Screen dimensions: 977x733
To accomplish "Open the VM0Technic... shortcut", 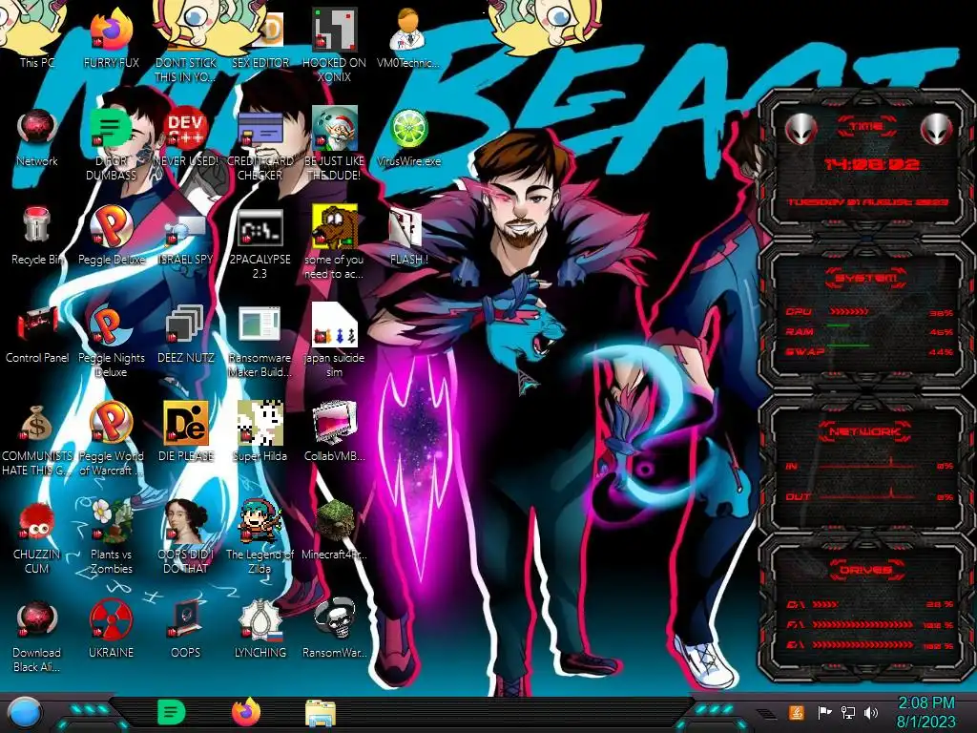I will pos(408,37).
